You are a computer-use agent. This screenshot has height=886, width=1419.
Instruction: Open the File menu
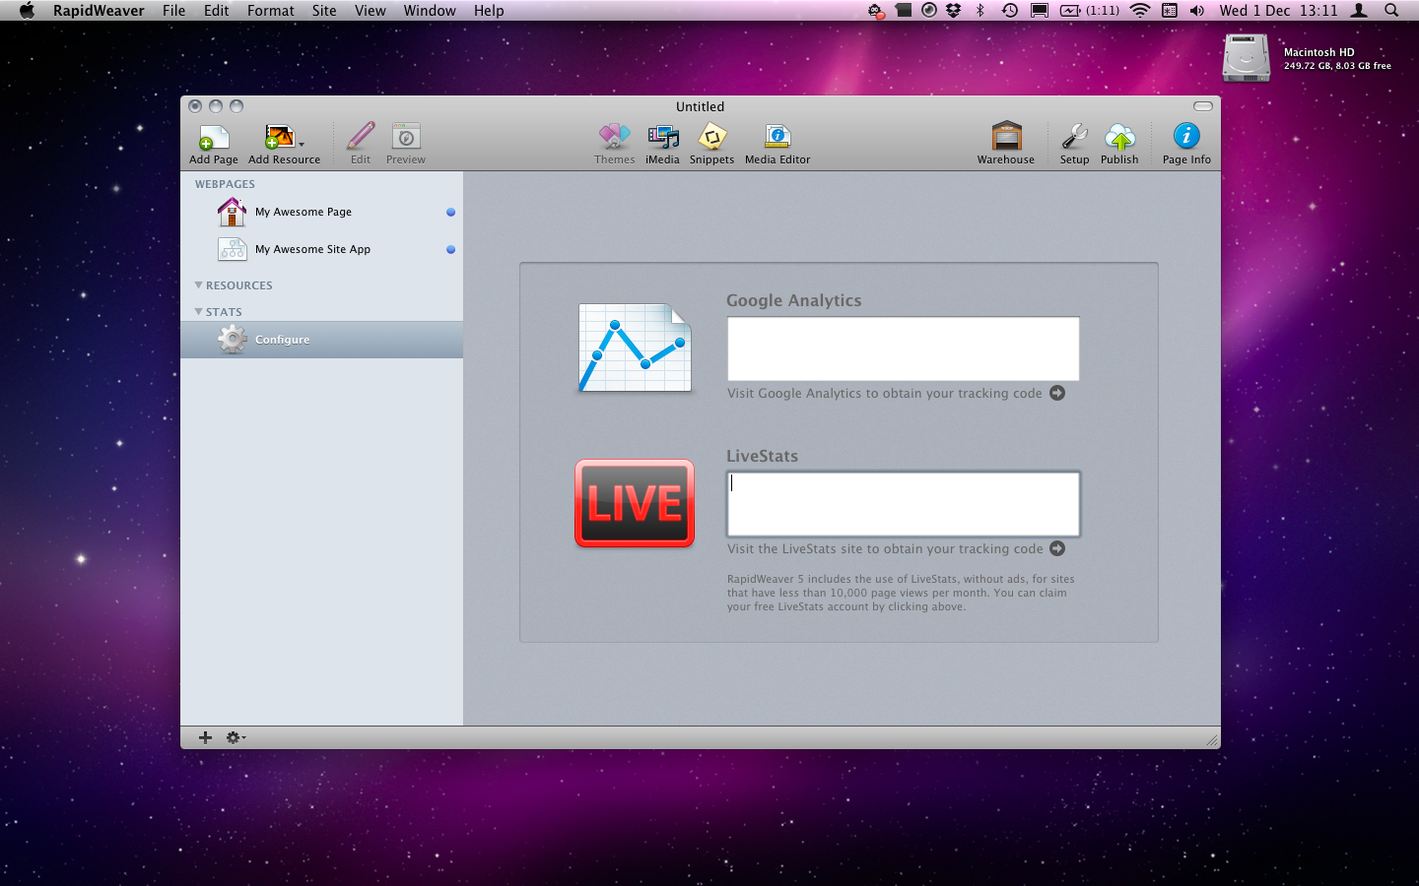tap(173, 11)
